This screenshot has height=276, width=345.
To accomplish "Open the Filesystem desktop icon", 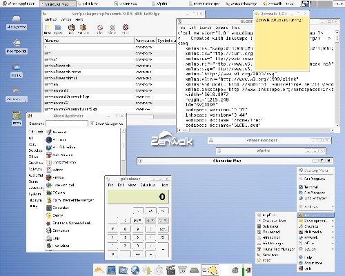I will (17, 23).
